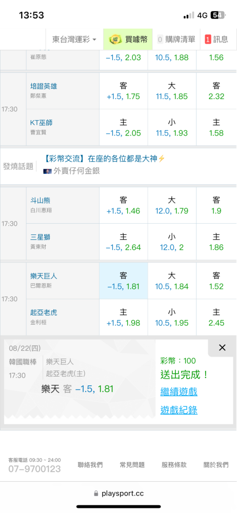Open 購牌清單 purchase list tab
This screenshot has height=513, width=237.
tap(176, 40)
